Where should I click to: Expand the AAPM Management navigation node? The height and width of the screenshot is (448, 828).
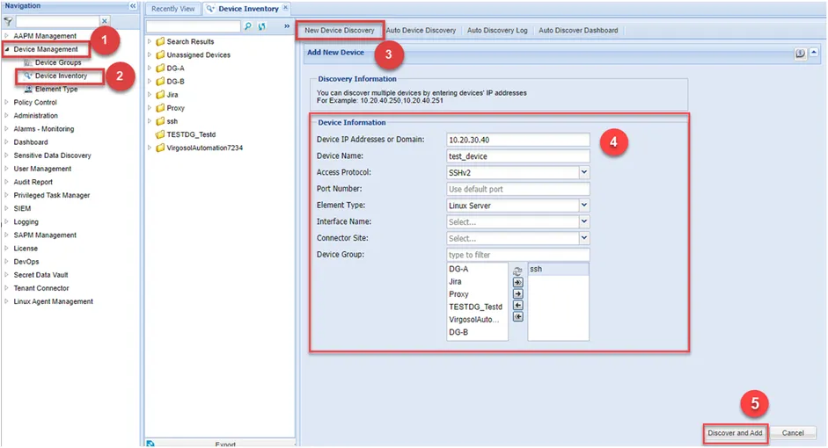tap(7, 36)
